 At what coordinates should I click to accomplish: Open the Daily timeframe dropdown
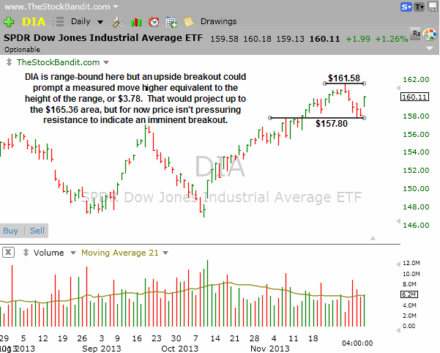(x=87, y=22)
